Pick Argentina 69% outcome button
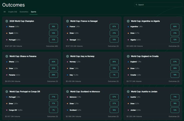The width and height of the screenshot is (184, 121). 175,26
